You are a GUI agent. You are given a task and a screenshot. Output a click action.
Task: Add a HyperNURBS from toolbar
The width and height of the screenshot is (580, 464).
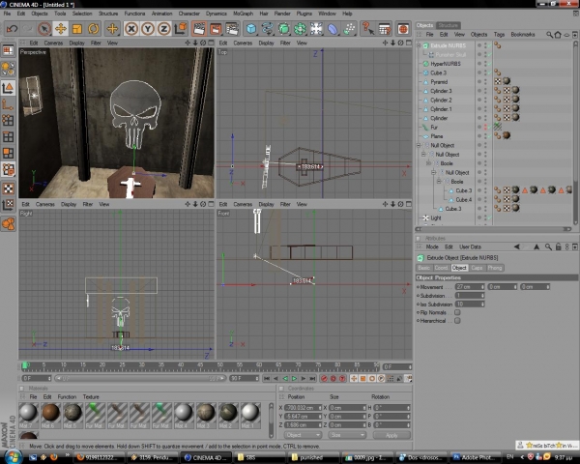coord(283,28)
